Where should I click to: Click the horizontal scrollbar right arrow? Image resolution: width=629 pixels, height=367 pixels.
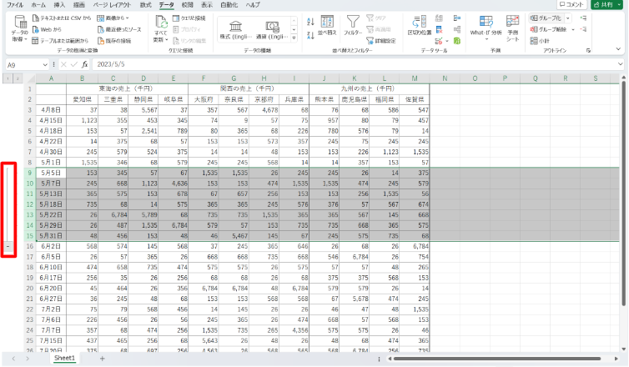pos(616,359)
